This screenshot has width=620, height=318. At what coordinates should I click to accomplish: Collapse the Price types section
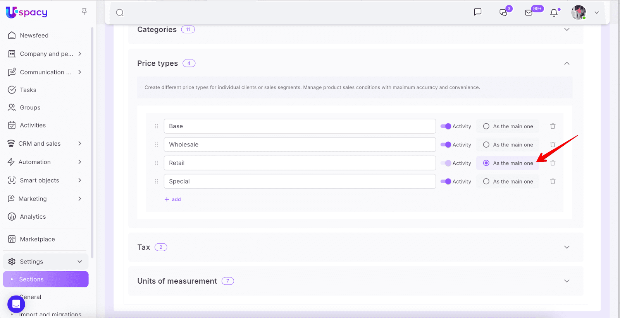click(567, 63)
